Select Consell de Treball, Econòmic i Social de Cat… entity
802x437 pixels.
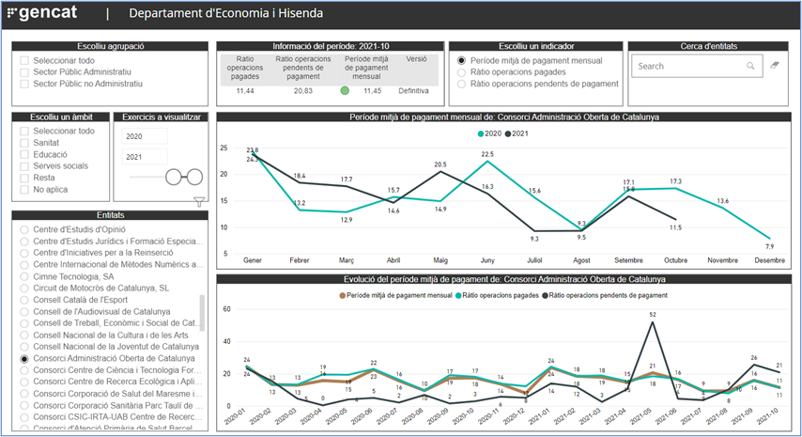point(24,324)
